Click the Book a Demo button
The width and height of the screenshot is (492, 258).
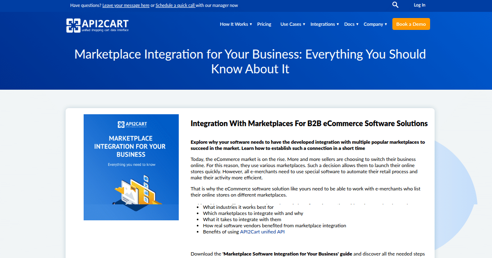coord(411,24)
